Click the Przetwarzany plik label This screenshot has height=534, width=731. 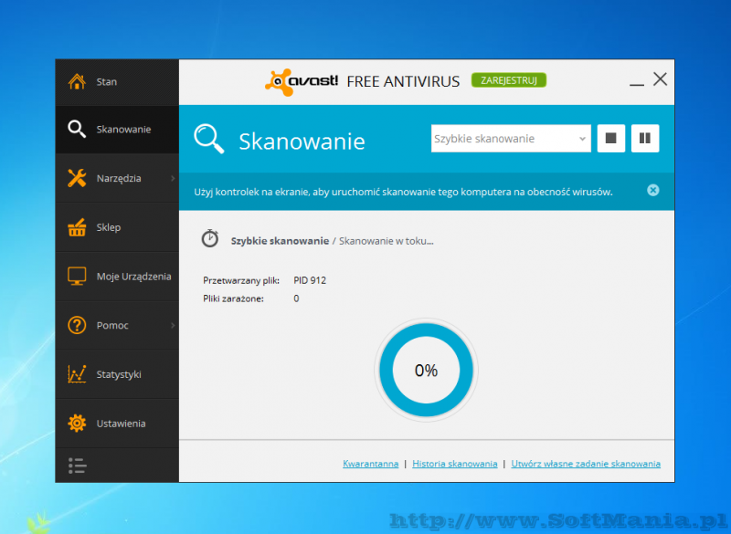point(241,280)
